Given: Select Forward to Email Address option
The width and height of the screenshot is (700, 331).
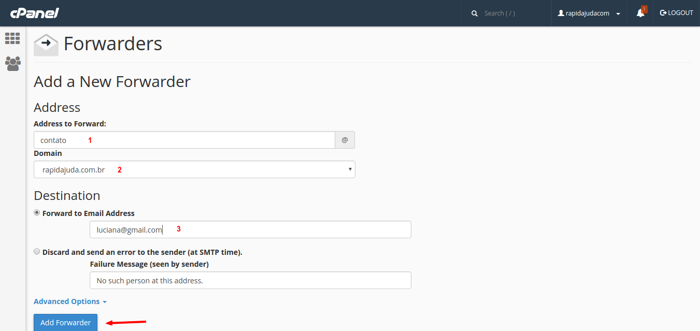Looking at the screenshot, I should pos(37,213).
